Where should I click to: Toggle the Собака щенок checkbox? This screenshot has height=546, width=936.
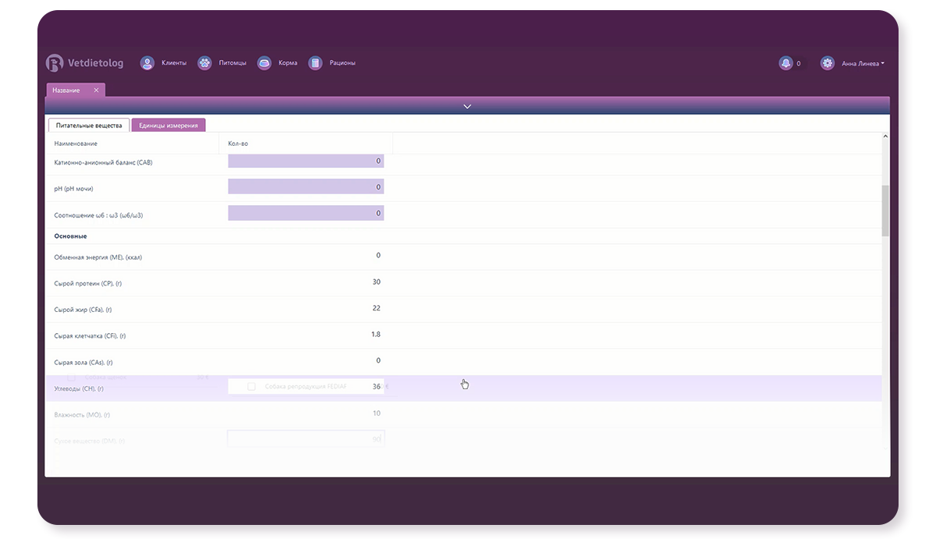point(72,378)
